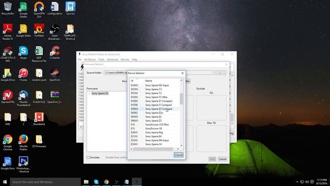Select Sony Xperia Z3 Compact row
This screenshot has width=330, height=186.
click(155, 109)
